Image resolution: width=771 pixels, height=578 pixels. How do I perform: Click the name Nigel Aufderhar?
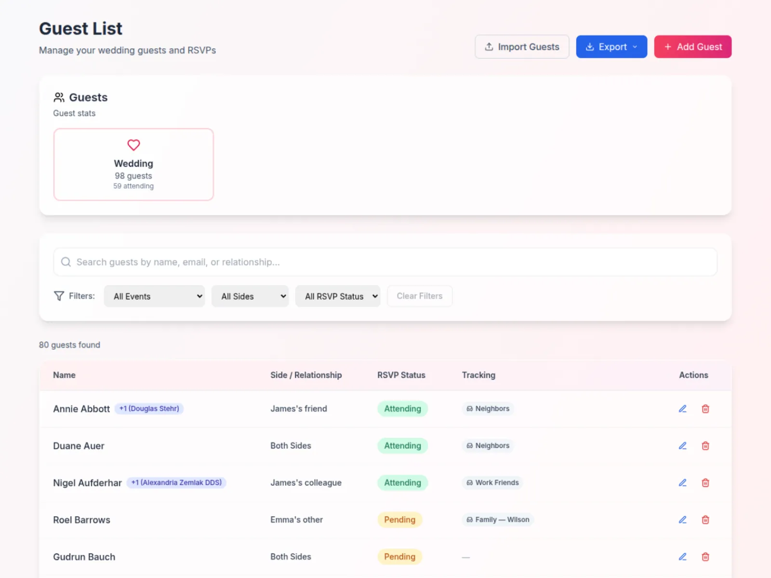point(87,483)
